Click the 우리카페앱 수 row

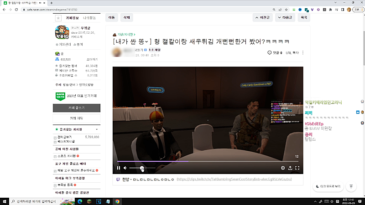pyautogui.click(x=76, y=75)
